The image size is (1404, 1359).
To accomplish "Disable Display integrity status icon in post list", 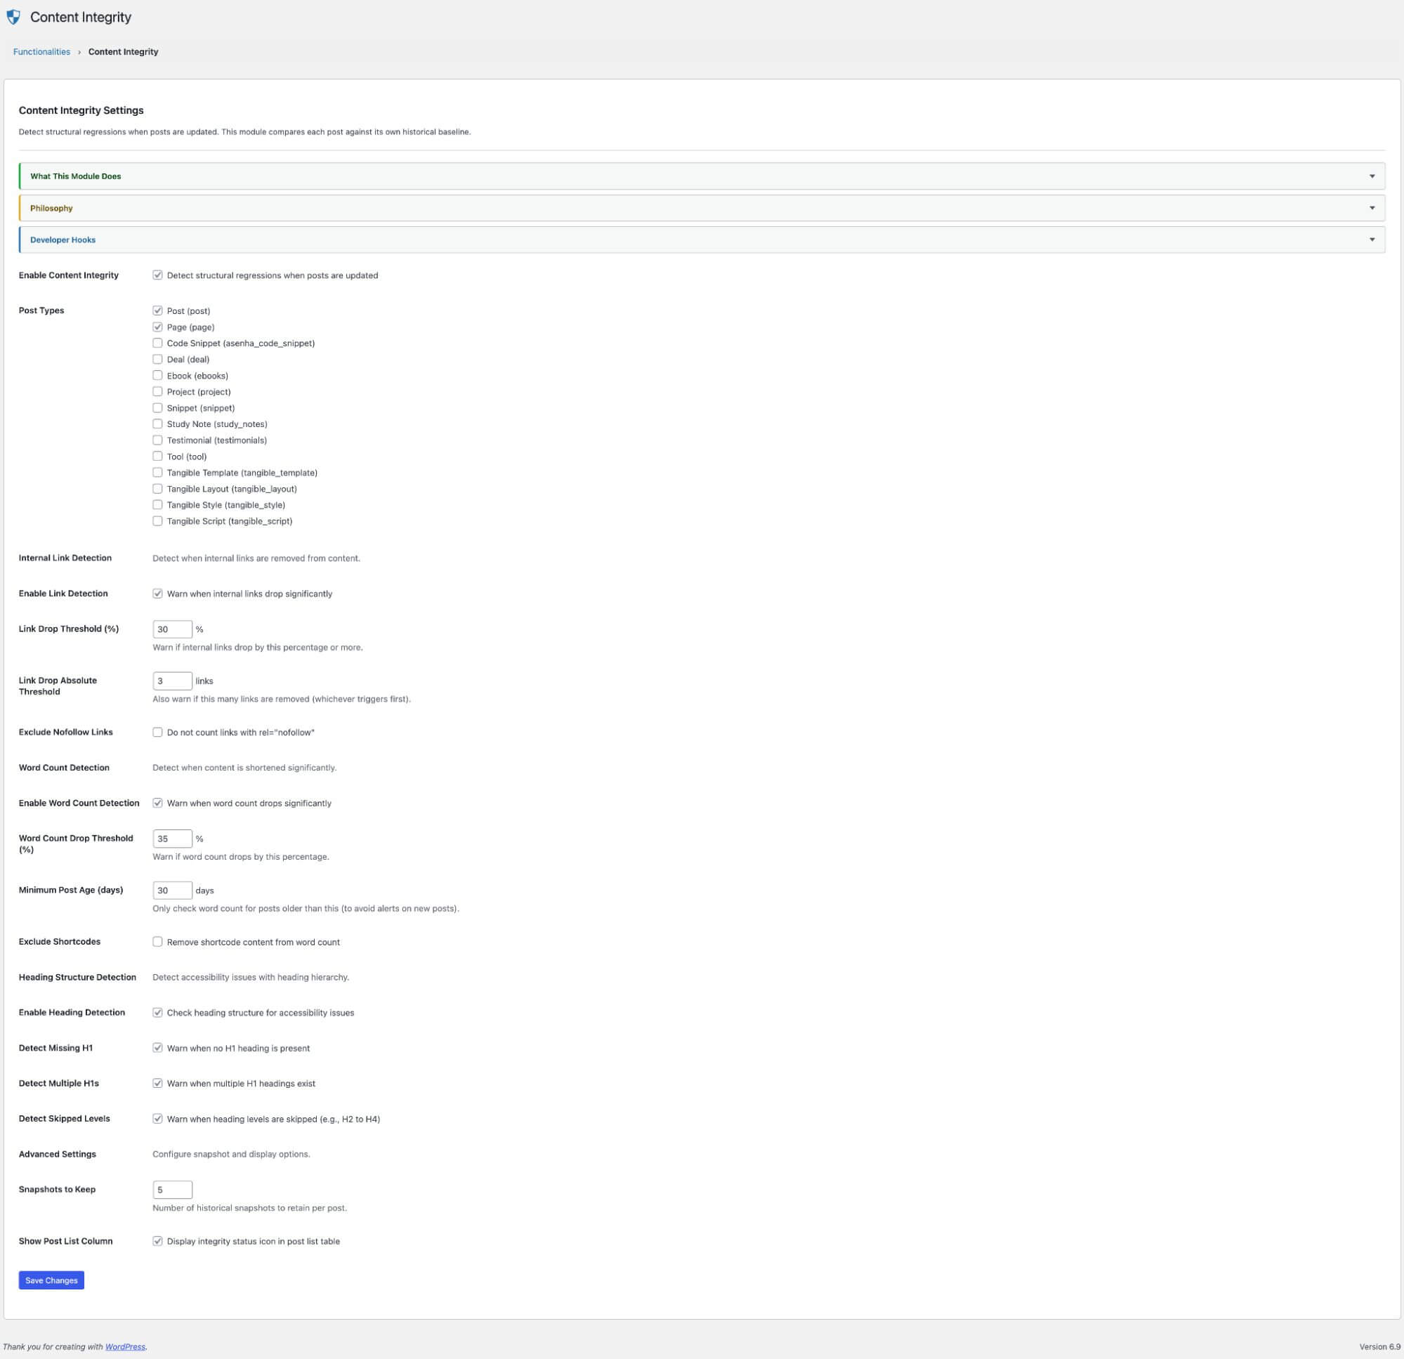I will coord(157,1241).
